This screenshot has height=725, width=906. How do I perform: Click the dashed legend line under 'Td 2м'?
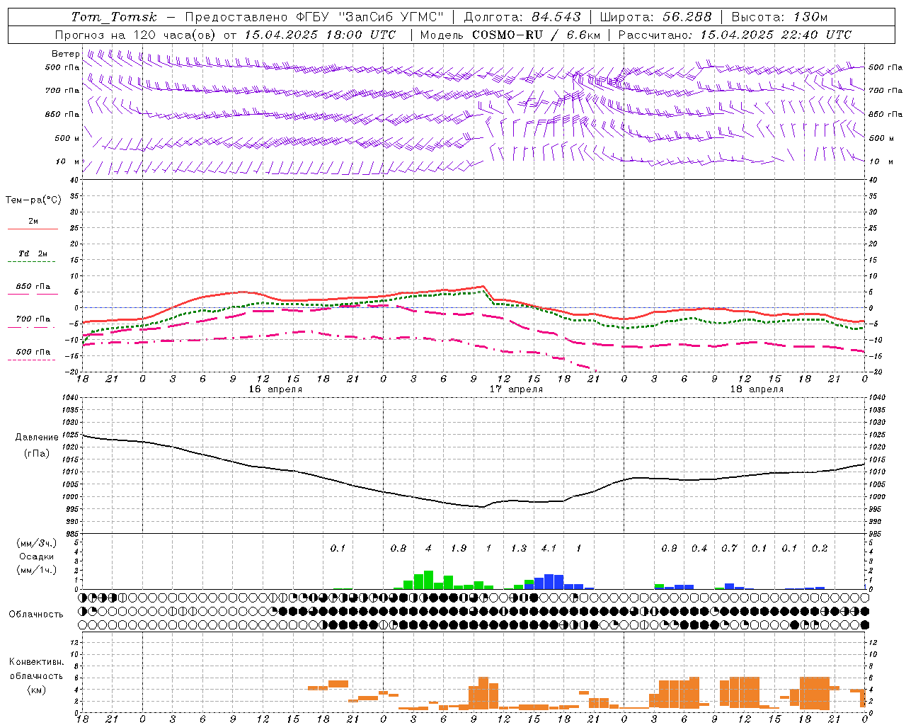tap(33, 261)
